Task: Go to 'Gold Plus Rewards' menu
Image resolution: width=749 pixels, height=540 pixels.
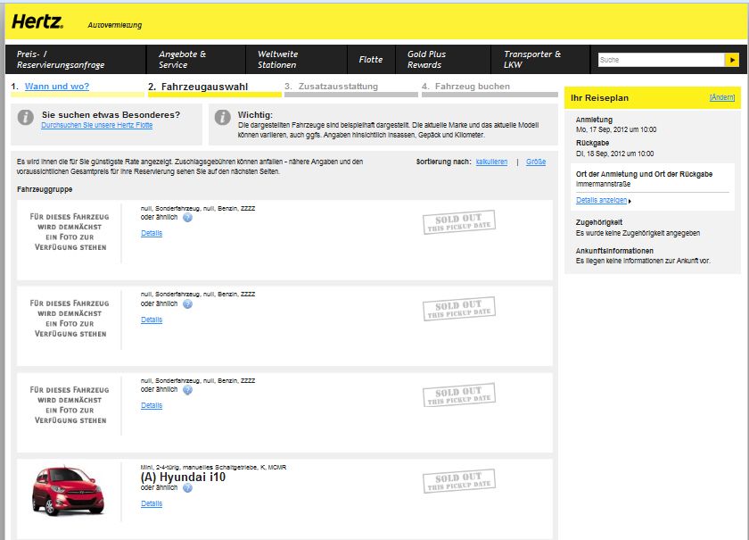Action: [426, 60]
